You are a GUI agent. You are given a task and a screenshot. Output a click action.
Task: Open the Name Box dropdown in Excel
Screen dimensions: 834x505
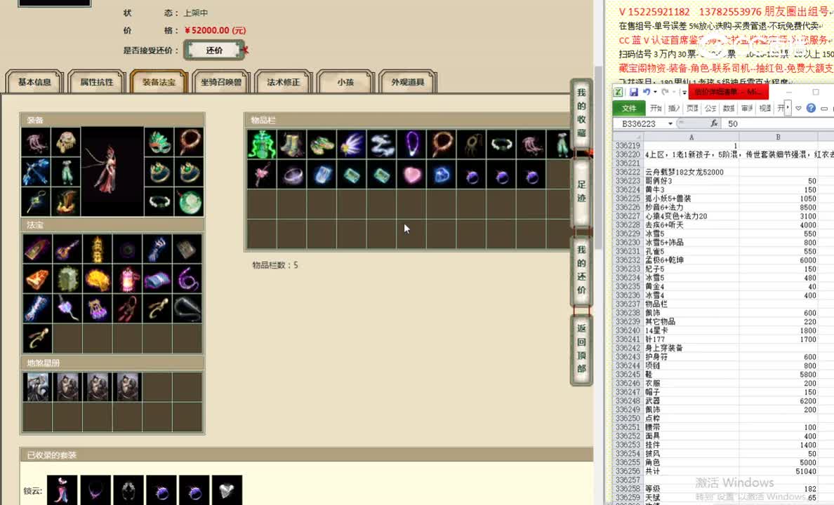(670, 123)
